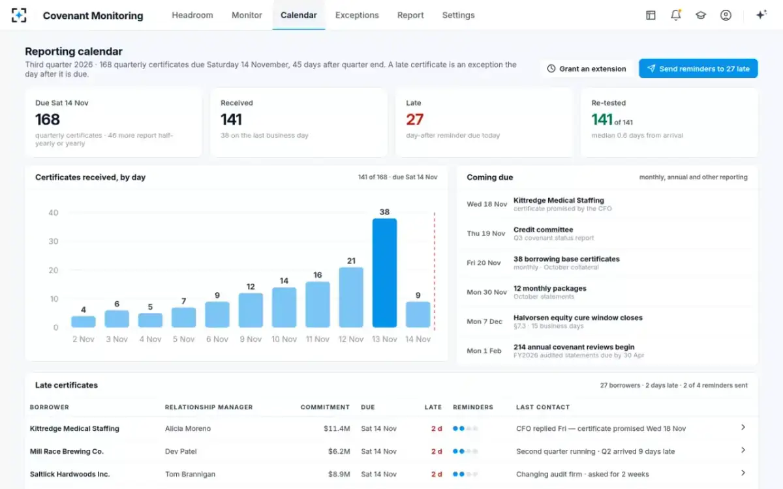
Task: Sort by the LATE column header
Action: (433, 407)
